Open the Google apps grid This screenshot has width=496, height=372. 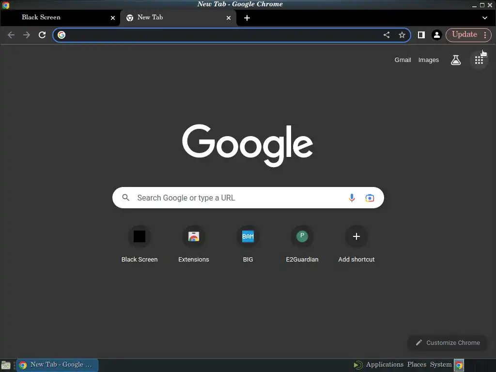pos(479,60)
